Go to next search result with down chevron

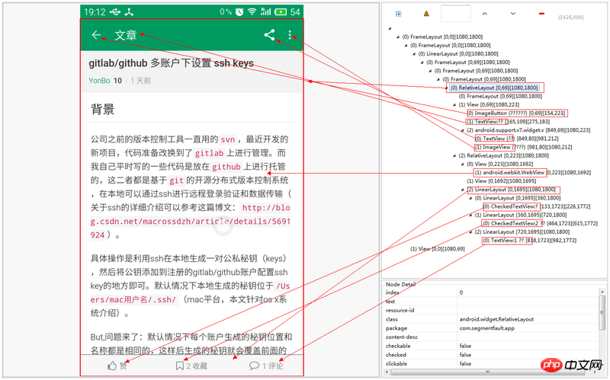[x=512, y=14]
